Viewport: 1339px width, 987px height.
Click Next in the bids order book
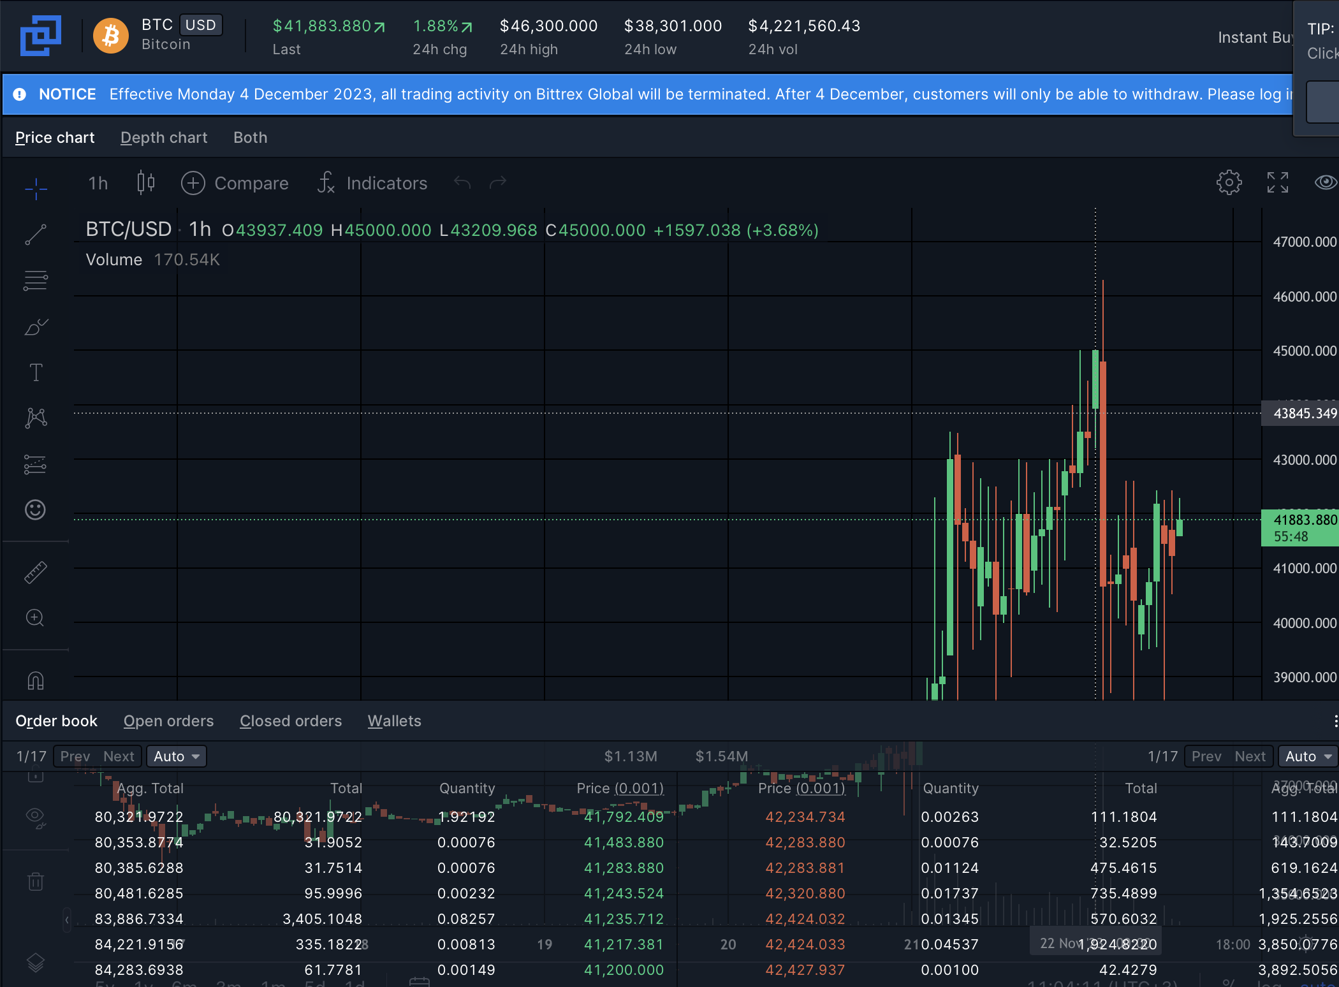point(119,756)
